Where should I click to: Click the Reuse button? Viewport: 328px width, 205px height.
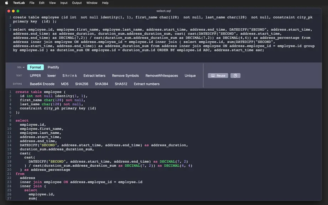(x=218, y=75)
